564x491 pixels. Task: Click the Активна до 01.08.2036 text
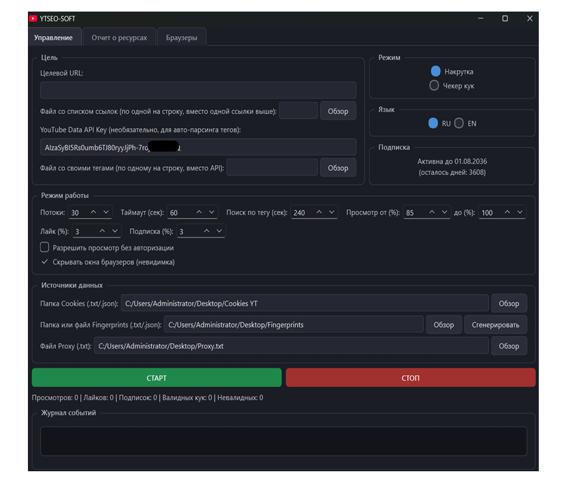(x=452, y=161)
